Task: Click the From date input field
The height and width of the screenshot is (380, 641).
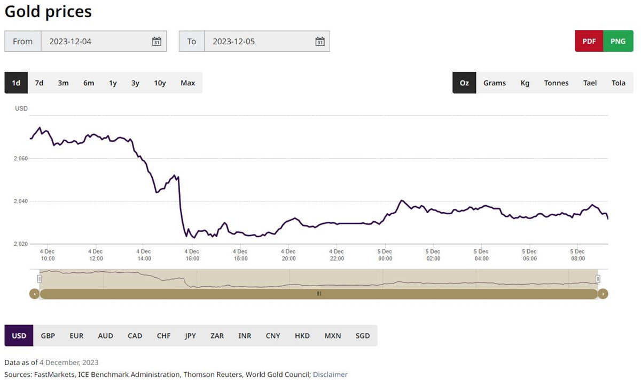Action: [x=96, y=42]
